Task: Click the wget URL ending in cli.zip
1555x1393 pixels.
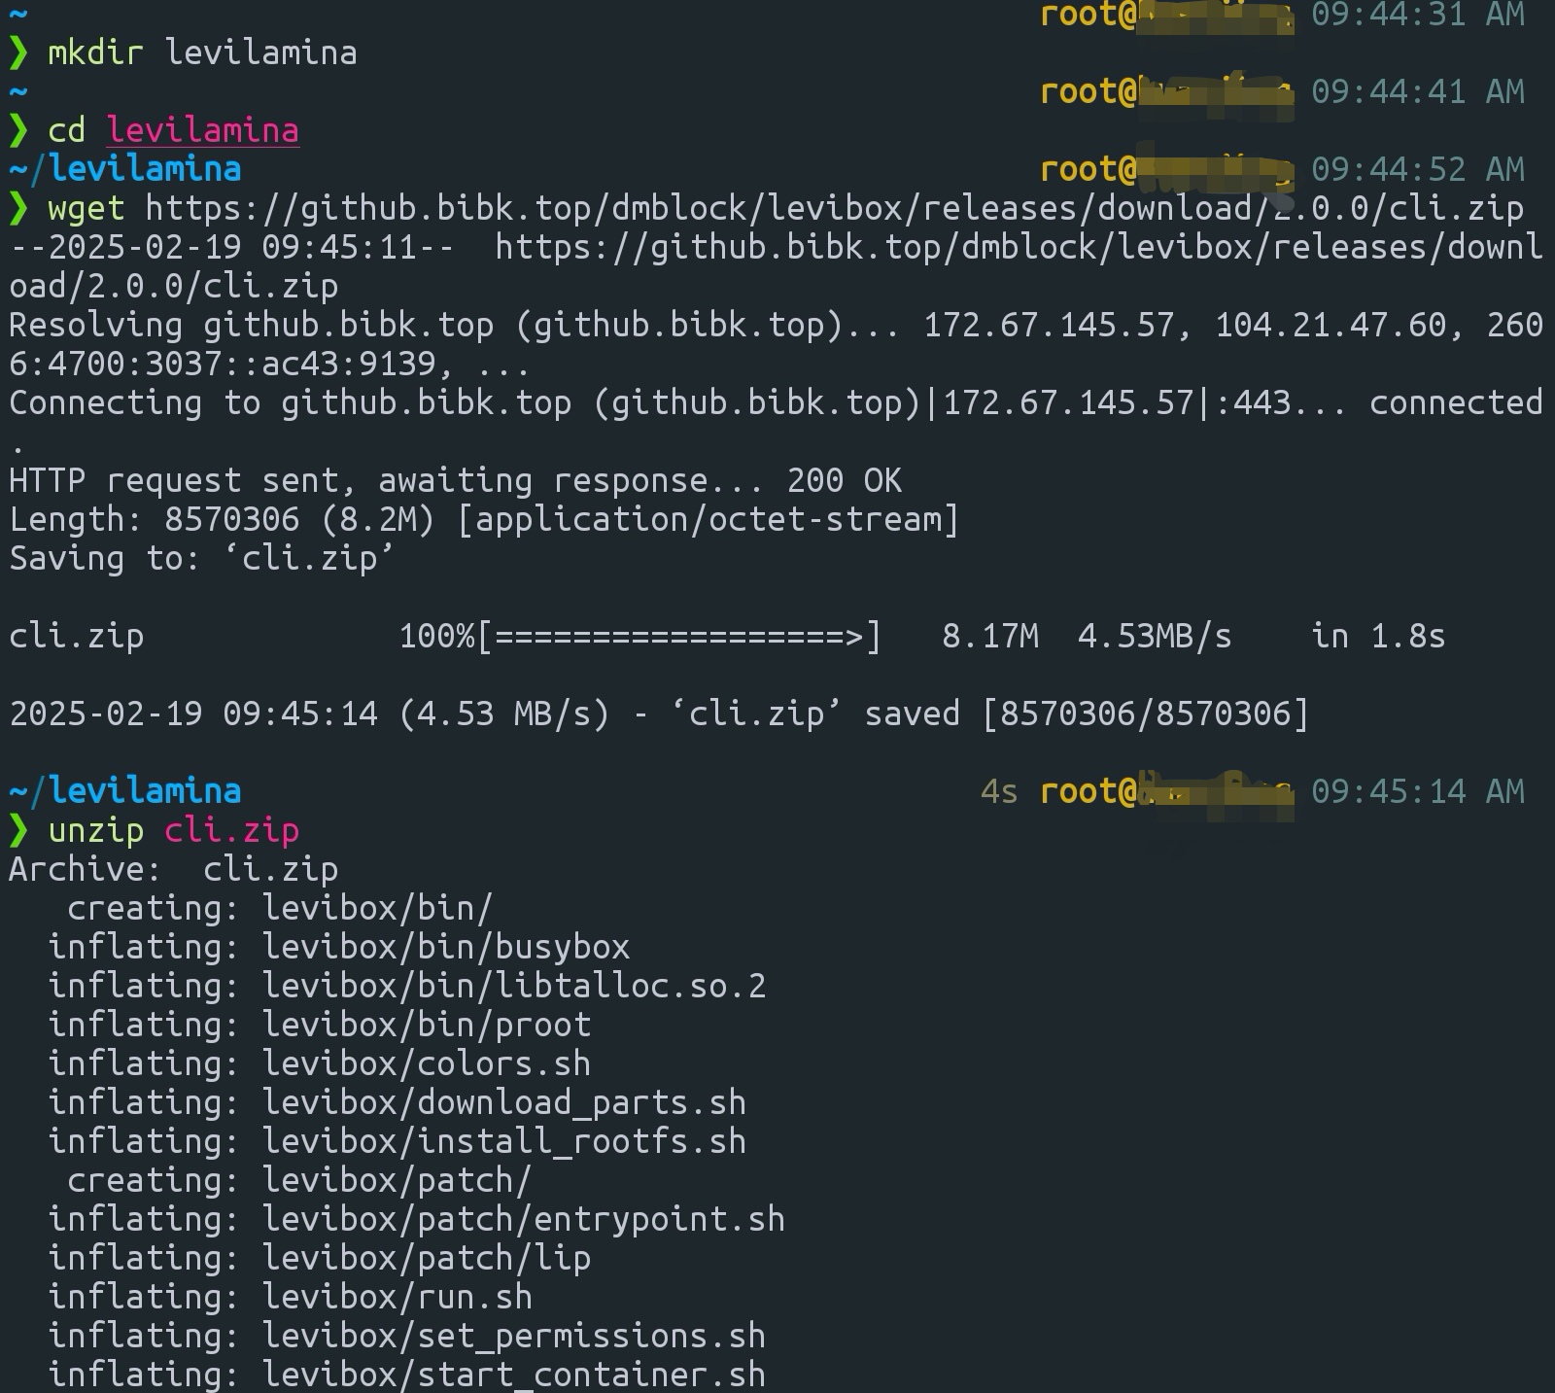Action: point(834,208)
